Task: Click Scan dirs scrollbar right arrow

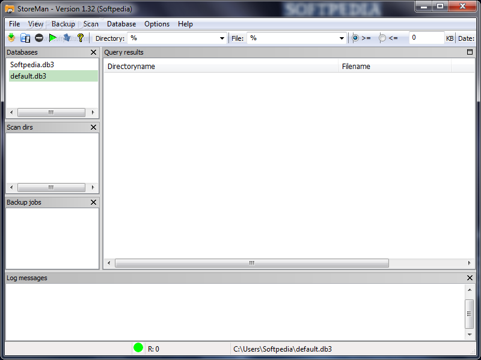Action: coord(93,187)
